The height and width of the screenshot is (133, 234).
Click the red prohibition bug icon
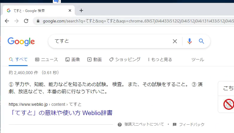point(229,104)
